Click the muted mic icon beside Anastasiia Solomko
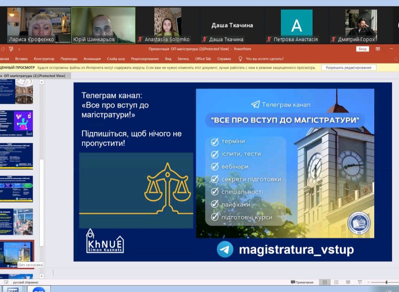Image resolution: width=399 pixels, height=292 pixels. pyautogui.click(x=140, y=39)
